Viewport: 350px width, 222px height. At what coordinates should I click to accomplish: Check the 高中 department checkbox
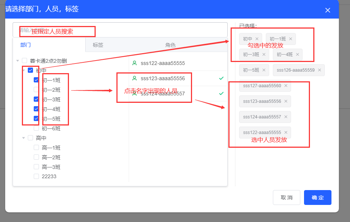30,138
